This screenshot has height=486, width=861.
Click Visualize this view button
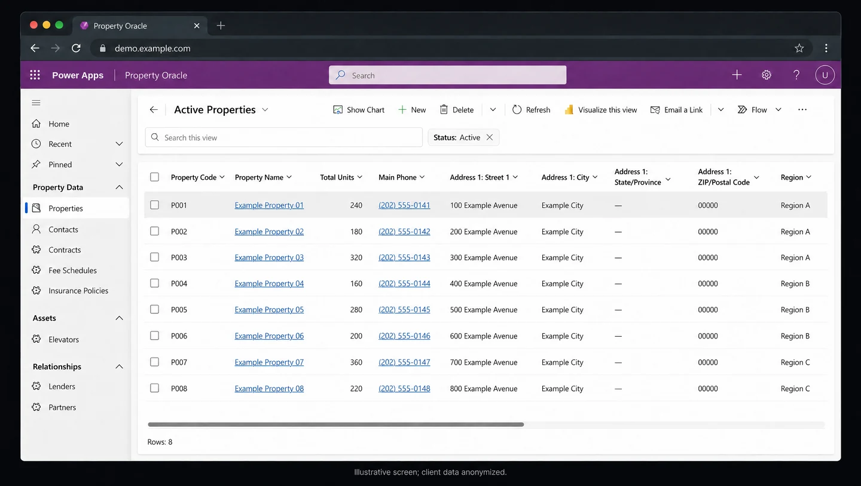point(601,110)
